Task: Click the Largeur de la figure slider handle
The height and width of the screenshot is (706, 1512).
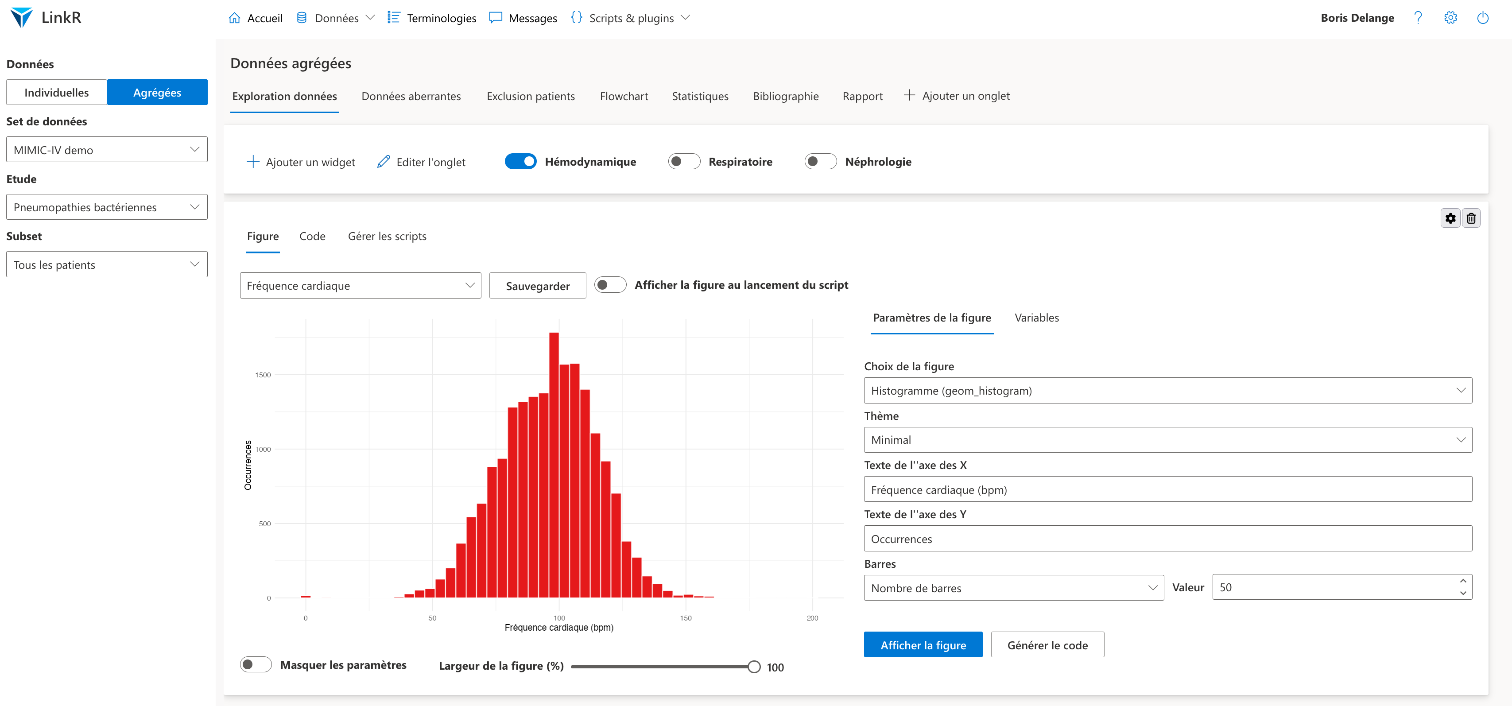Action: [754, 667]
